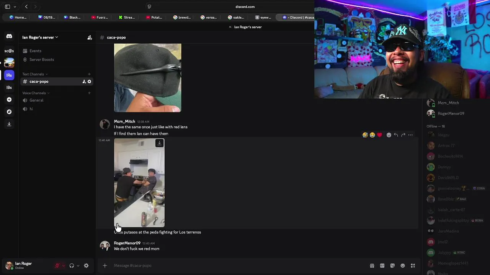
Task: Open Mcm_Mitch profile from message author
Action: coord(124,121)
